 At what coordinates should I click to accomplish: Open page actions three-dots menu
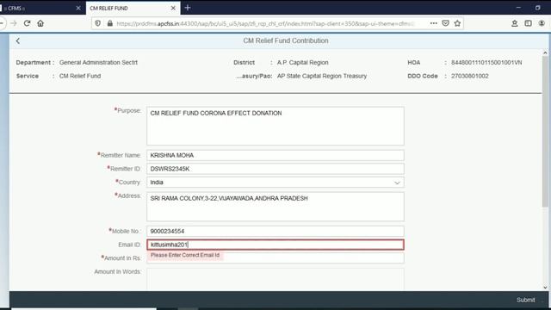click(x=434, y=23)
